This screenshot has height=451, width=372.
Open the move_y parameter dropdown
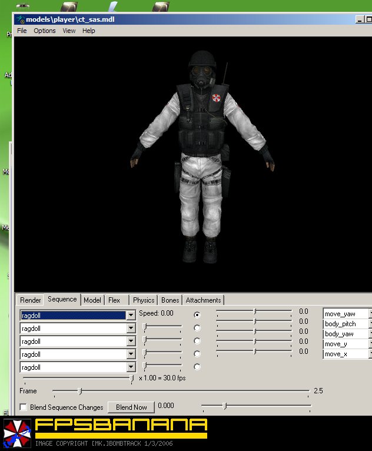click(370, 344)
